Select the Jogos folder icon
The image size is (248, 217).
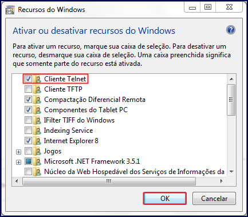pyautogui.click(x=37, y=151)
